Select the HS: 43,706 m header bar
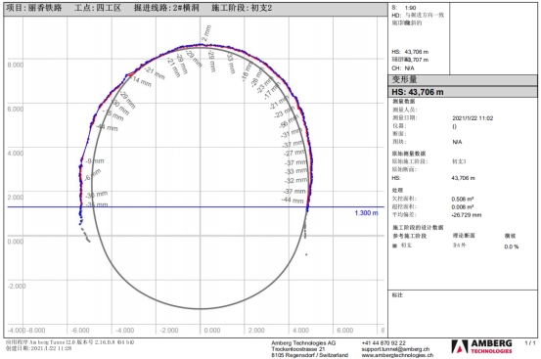Screen dimensions: 541x359 point(463,92)
